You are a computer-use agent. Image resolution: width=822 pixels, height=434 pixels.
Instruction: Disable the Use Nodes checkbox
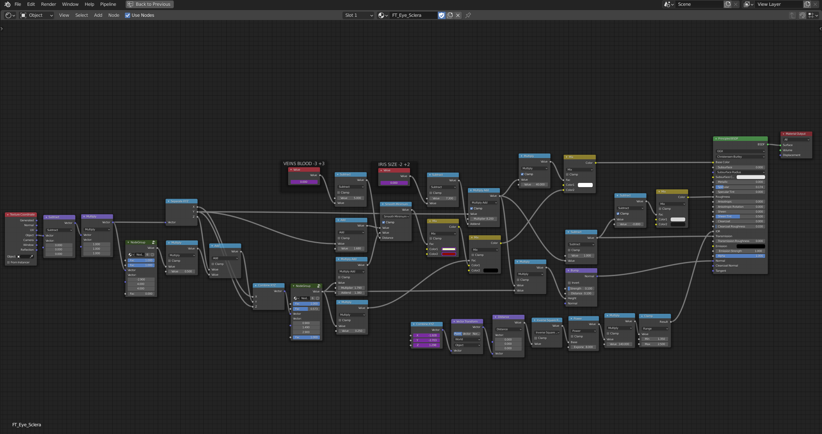point(128,15)
